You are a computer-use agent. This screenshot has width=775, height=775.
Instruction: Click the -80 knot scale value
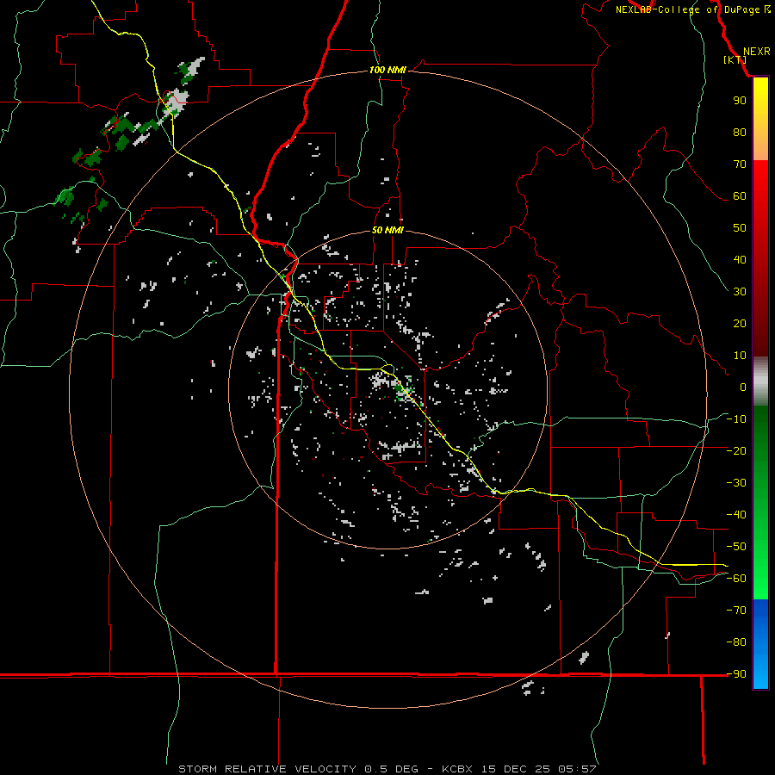tap(736, 642)
